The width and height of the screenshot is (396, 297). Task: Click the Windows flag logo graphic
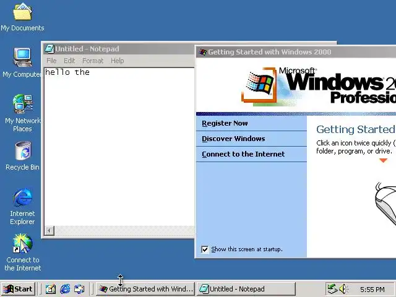[x=260, y=85]
